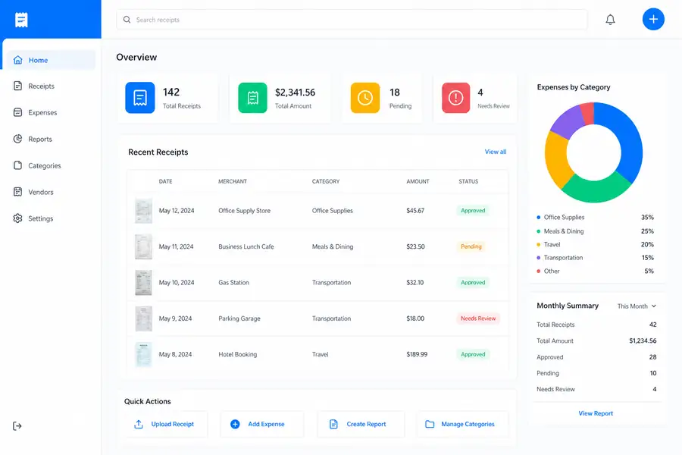This screenshot has height=455, width=682.
Task: Click the Receipts document icon in sidebar
Action: 18,86
